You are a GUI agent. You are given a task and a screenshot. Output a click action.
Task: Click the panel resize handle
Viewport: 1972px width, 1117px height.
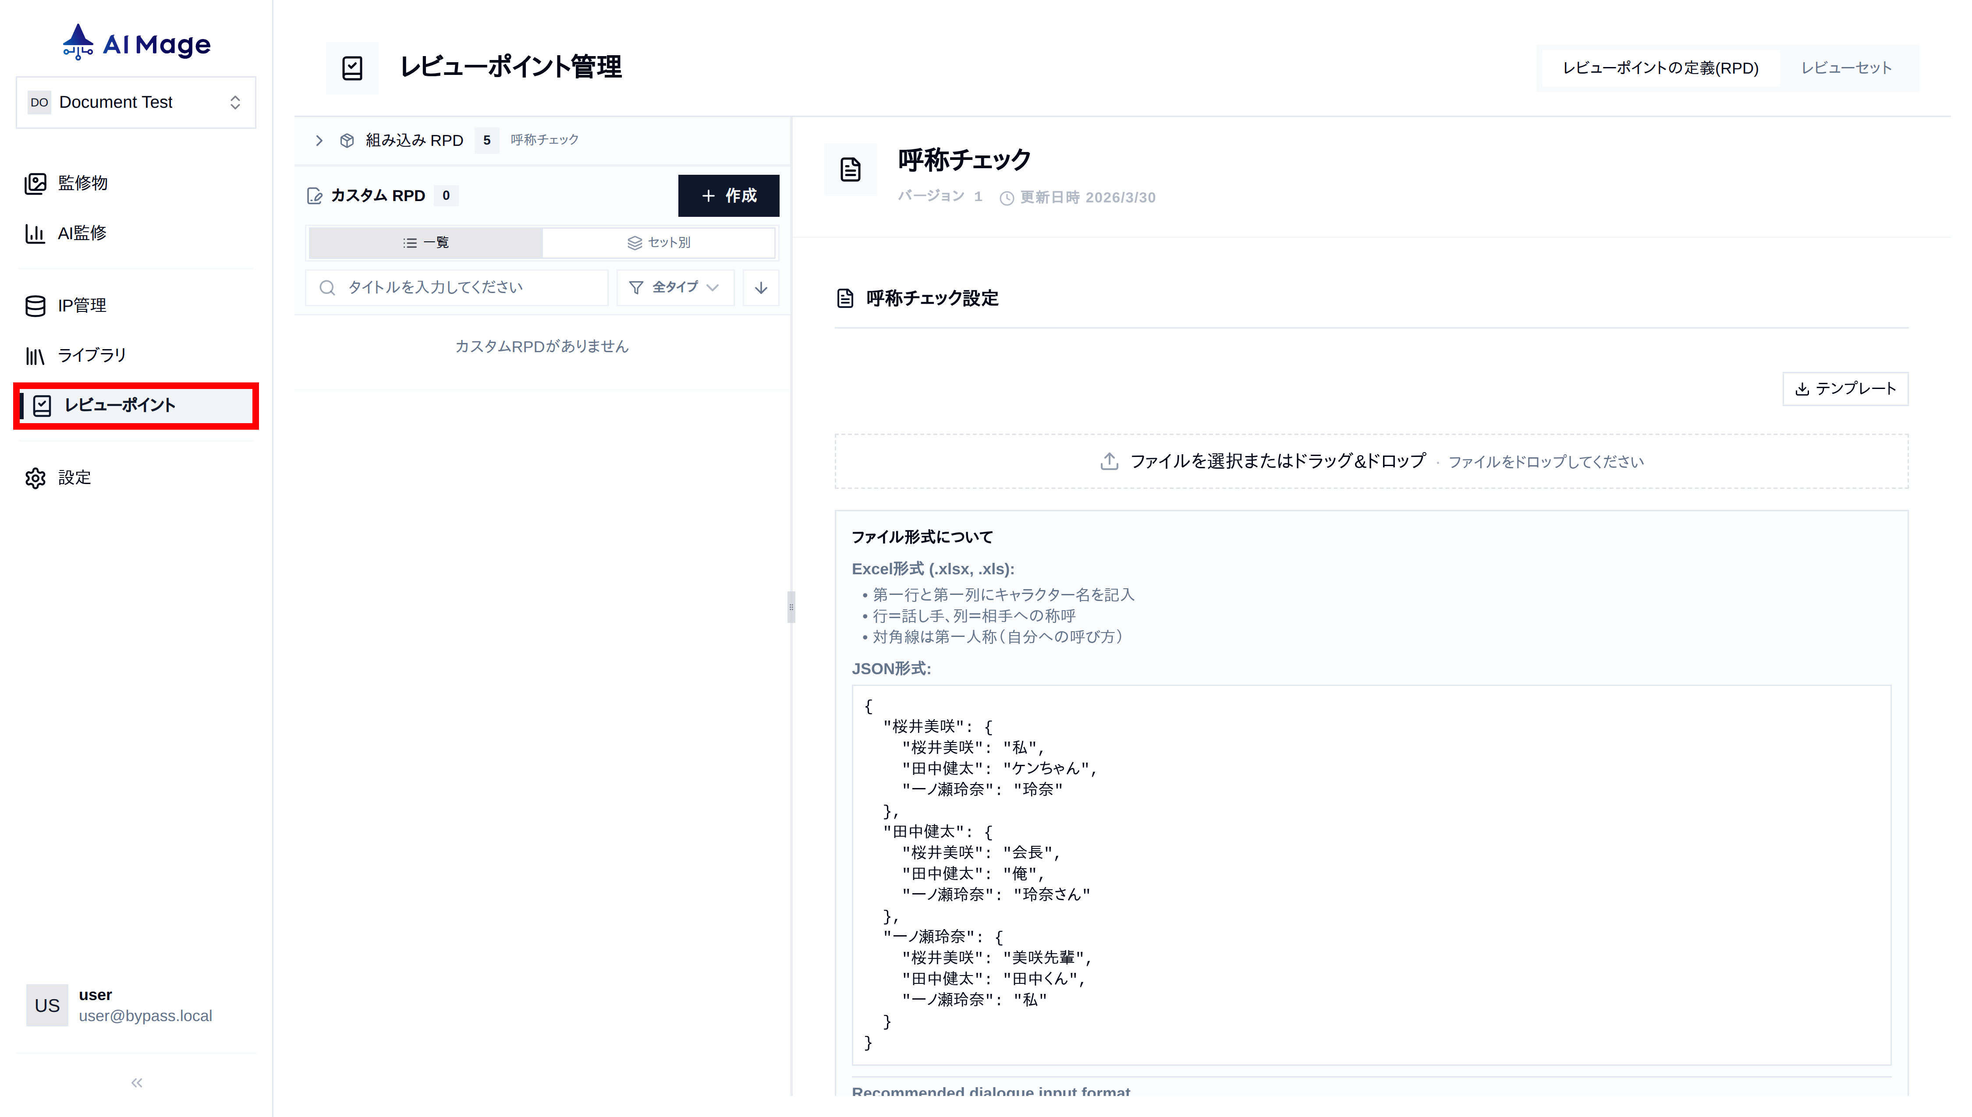(791, 607)
